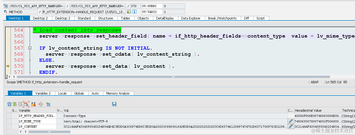This screenshot has width=355, height=135.
Task: Click the Hexadecimal Value column header
Action: click(317, 111)
